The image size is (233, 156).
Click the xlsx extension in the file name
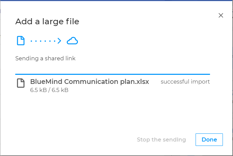point(143,82)
